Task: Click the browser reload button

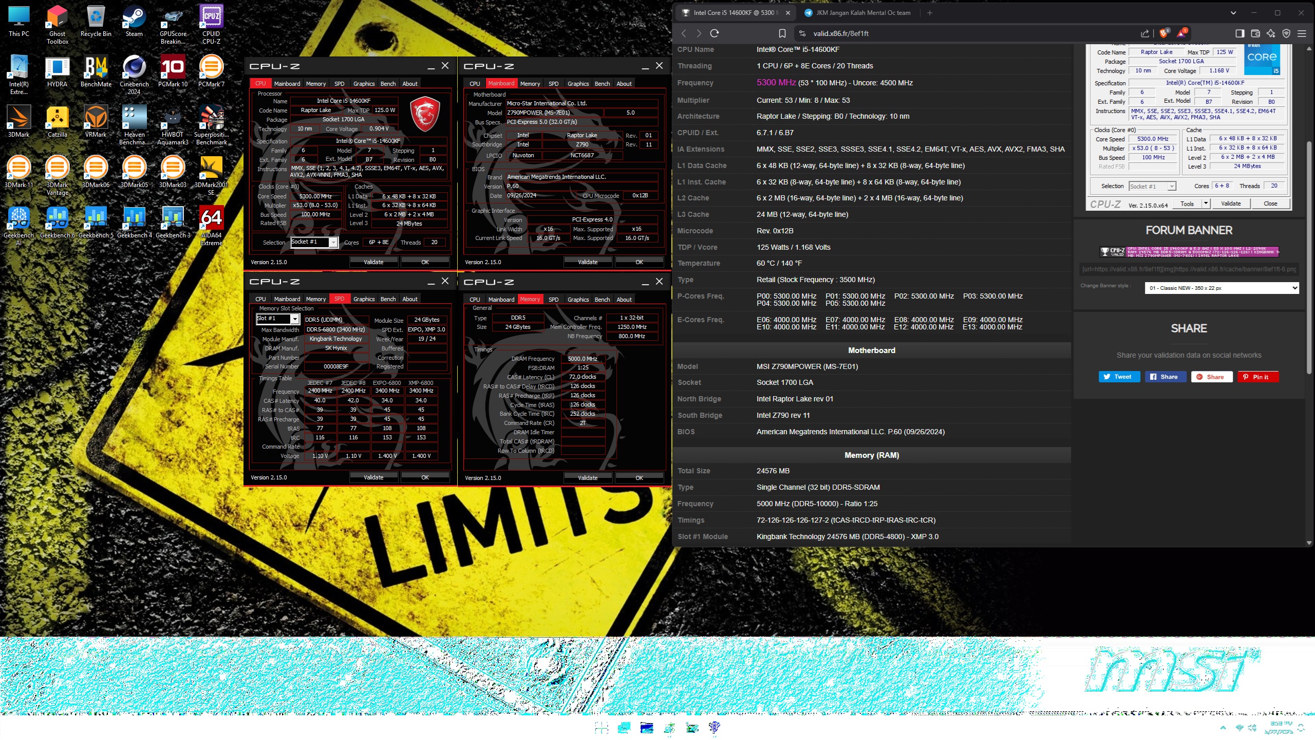Action: click(715, 33)
